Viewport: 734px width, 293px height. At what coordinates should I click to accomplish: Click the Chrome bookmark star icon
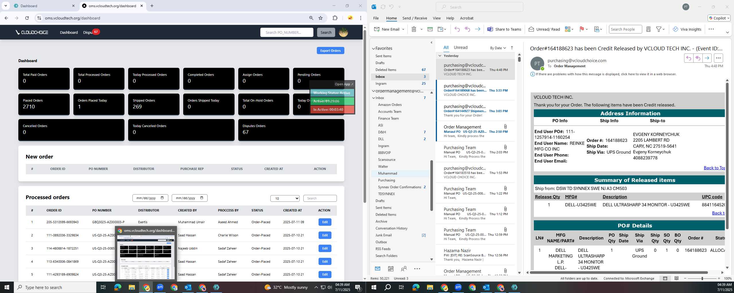pos(321,18)
